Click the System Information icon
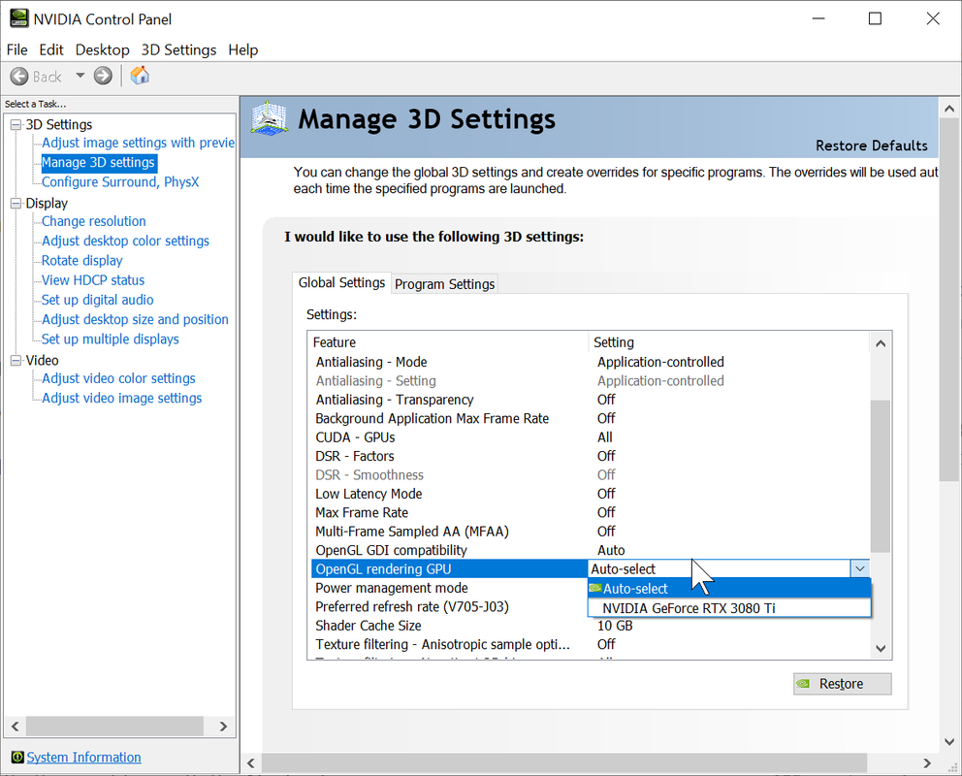The image size is (962, 776). 17,757
